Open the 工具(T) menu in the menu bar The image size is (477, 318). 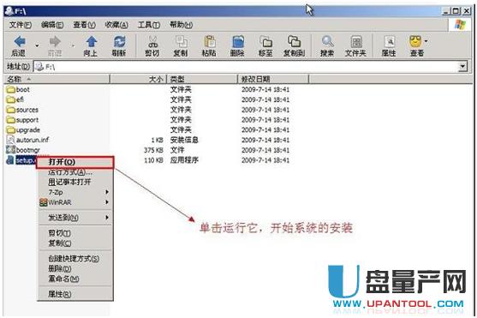[149, 25]
